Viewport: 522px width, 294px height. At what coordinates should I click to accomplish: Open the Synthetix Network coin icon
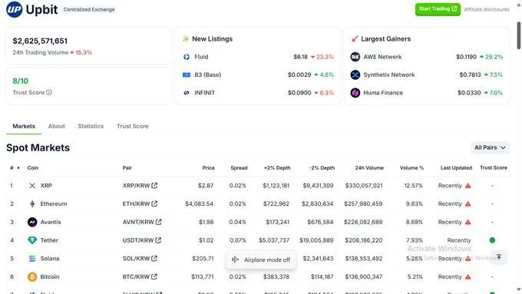(x=355, y=75)
